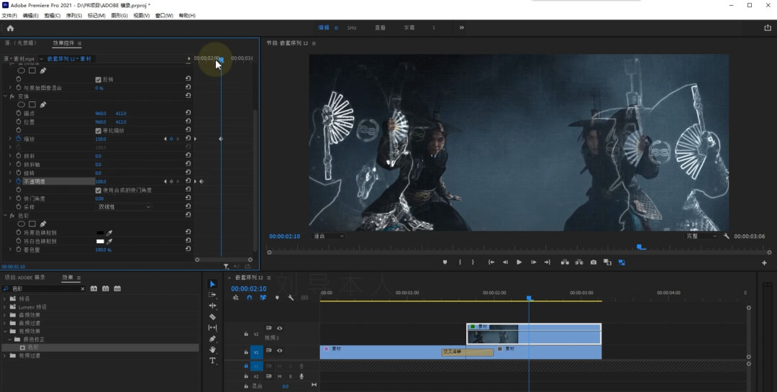Open the white map-to color swatch

pos(100,242)
